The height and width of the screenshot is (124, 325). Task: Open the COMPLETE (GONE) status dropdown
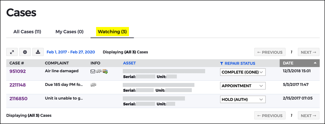click(x=243, y=72)
